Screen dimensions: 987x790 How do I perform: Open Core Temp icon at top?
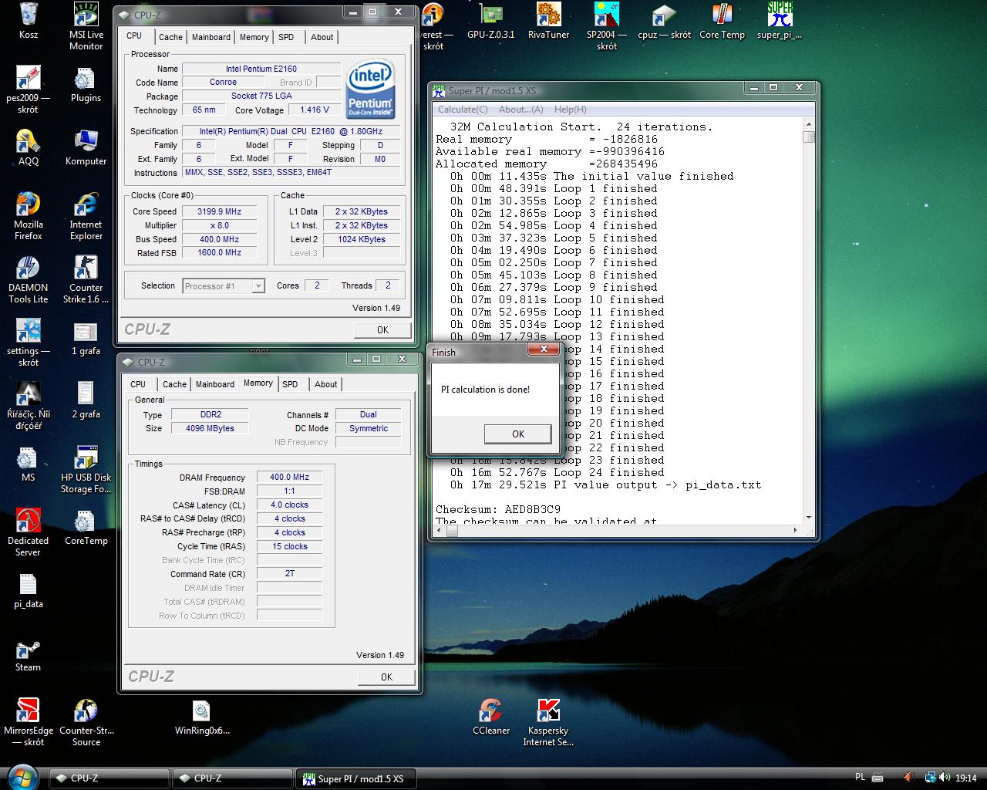(x=722, y=21)
